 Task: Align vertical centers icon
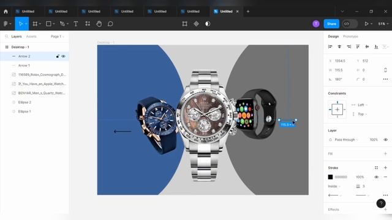point(367,46)
